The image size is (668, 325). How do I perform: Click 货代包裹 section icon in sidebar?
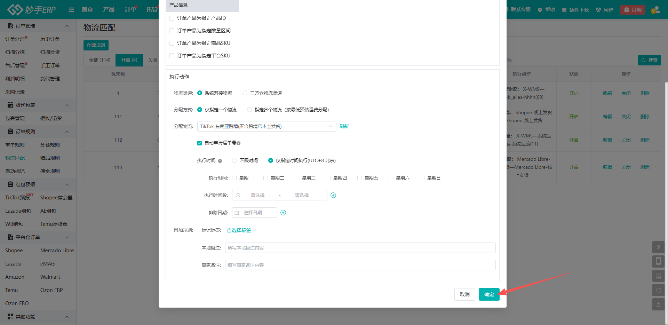[10, 105]
